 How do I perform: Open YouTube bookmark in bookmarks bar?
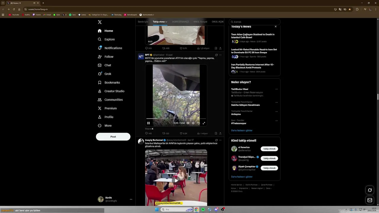14,15
